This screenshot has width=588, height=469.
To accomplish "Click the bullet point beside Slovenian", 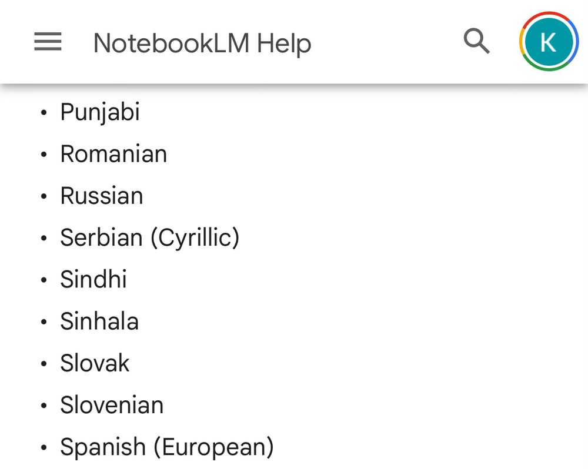I will point(44,406).
